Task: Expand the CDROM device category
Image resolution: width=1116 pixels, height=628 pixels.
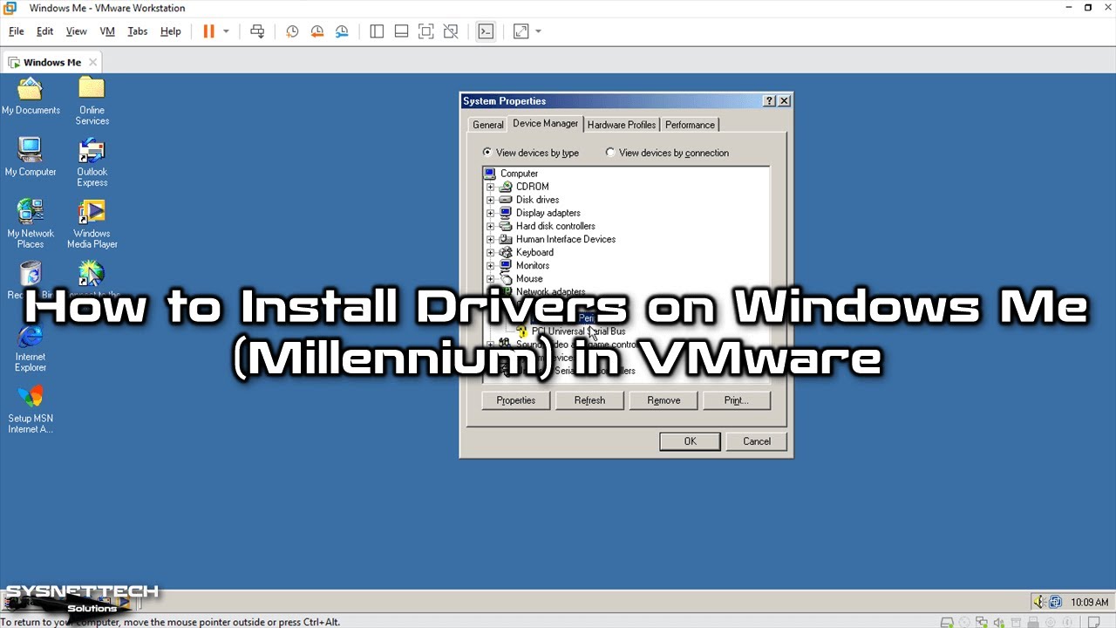Action: point(490,187)
